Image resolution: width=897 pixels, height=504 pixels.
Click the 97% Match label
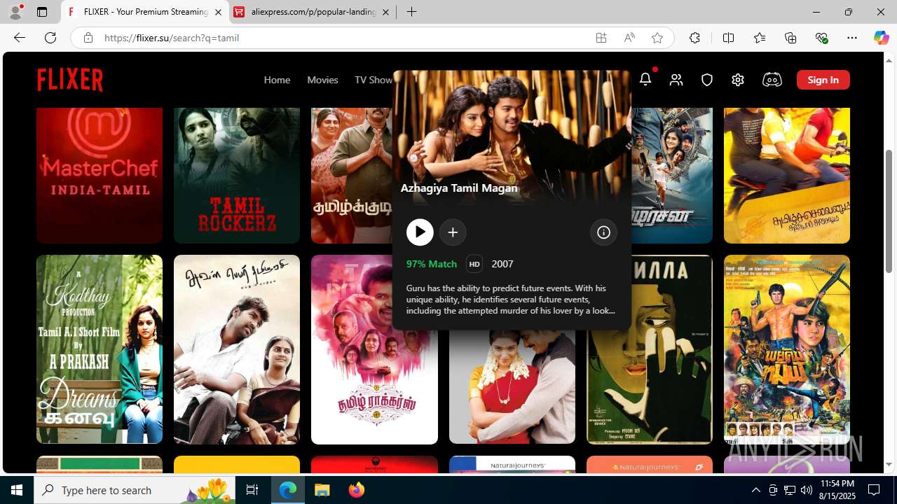431,264
